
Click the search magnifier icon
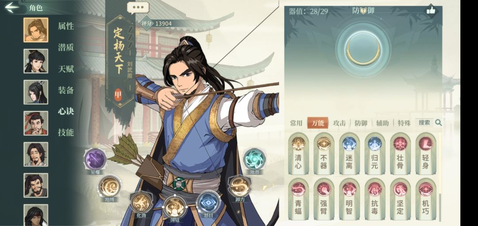(438, 123)
